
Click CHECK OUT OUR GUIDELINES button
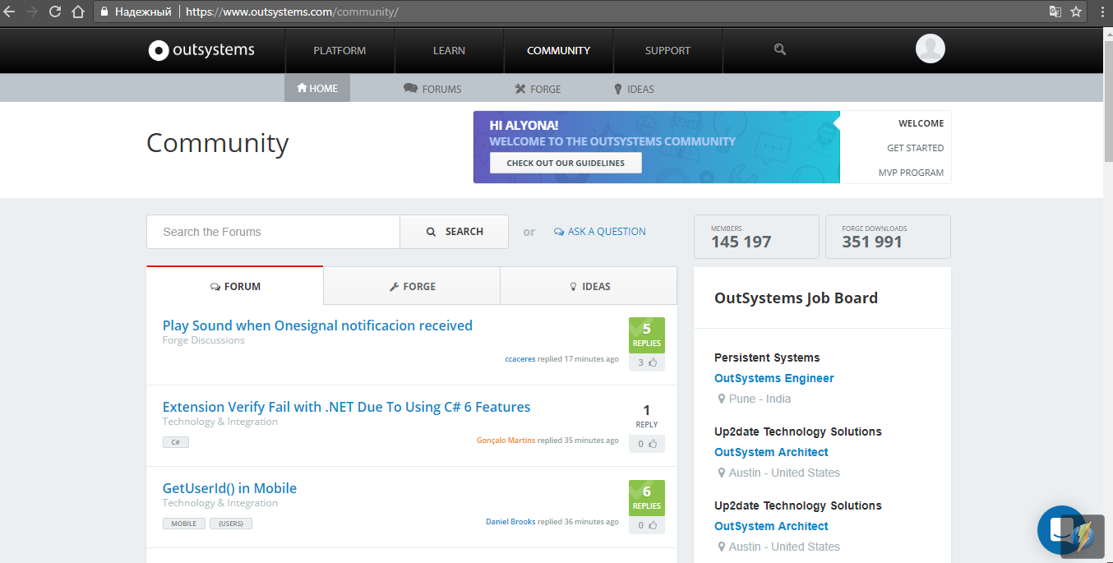tap(565, 162)
